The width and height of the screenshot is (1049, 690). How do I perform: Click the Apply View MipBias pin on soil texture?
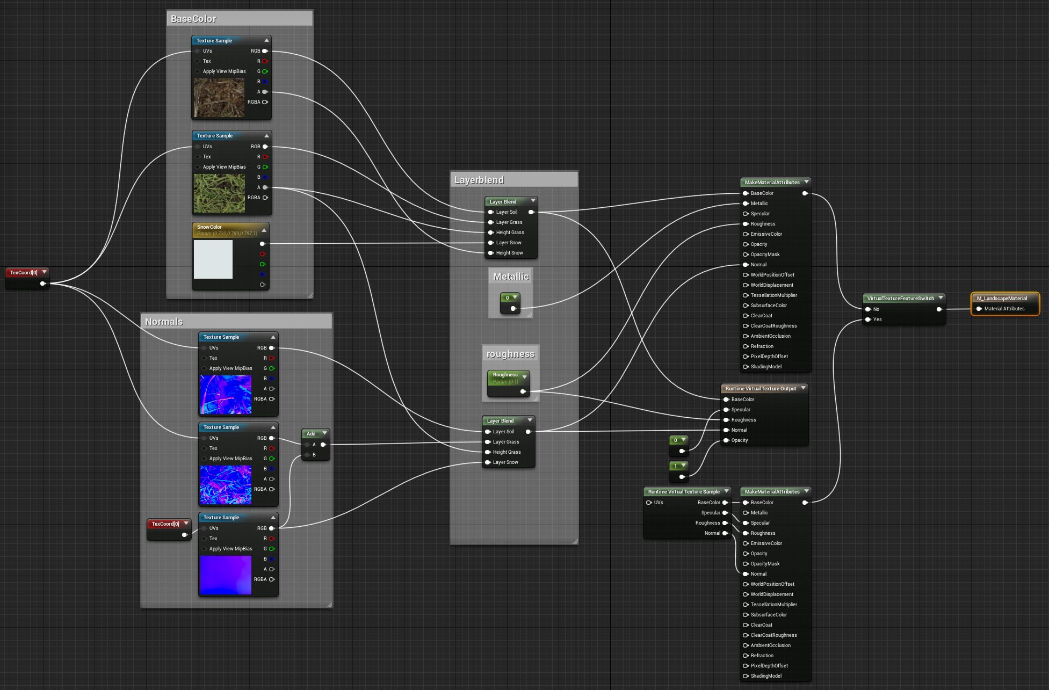coord(198,71)
